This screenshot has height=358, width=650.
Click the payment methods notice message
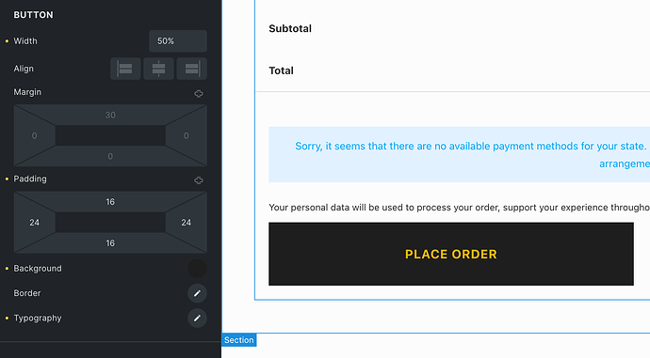click(460, 155)
